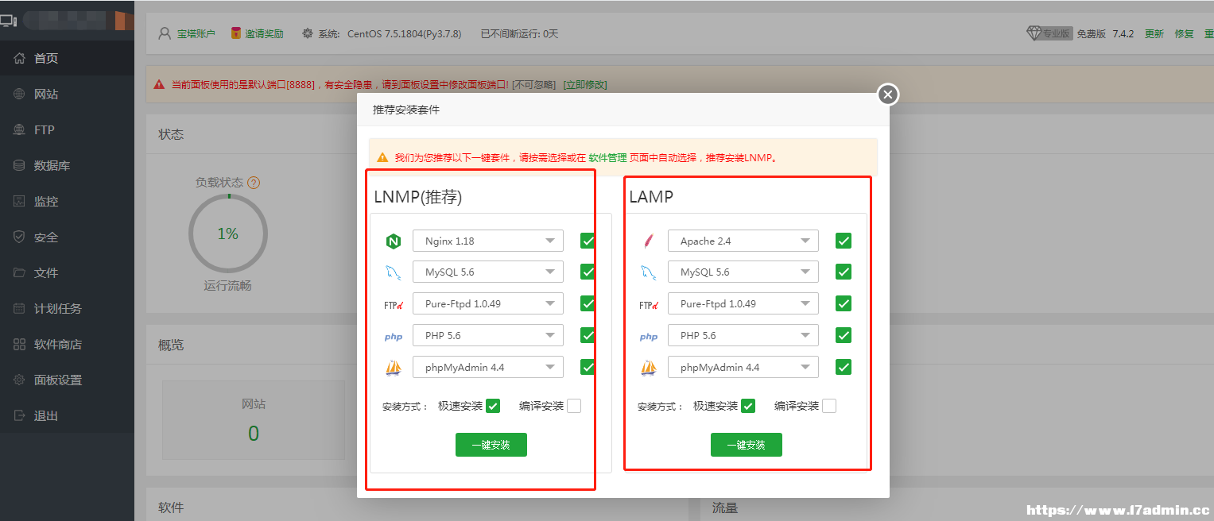Image resolution: width=1214 pixels, height=521 pixels.
Task: Click the question mark beside 负载状态
Action: click(254, 183)
